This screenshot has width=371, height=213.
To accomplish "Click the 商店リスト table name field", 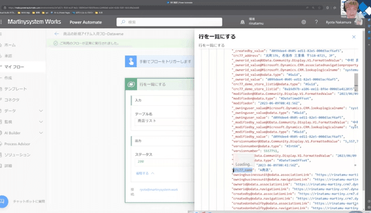I will tap(165, 121).
